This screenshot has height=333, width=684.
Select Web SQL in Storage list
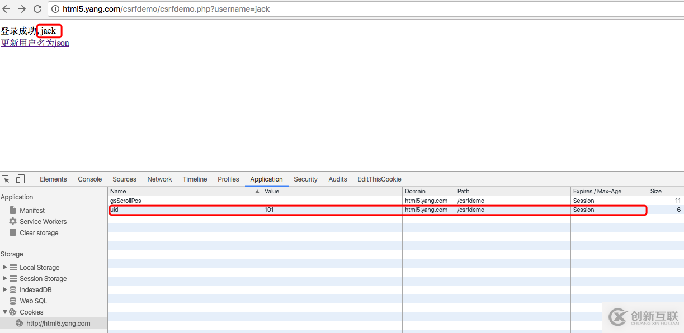[x=33, y=301]
